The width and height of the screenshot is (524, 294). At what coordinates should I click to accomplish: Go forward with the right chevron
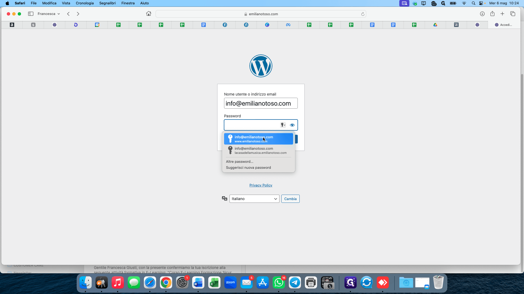pos(78,14)
